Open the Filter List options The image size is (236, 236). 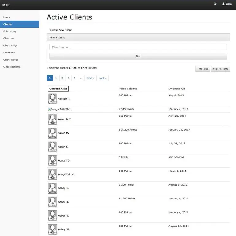coord(203,69)
